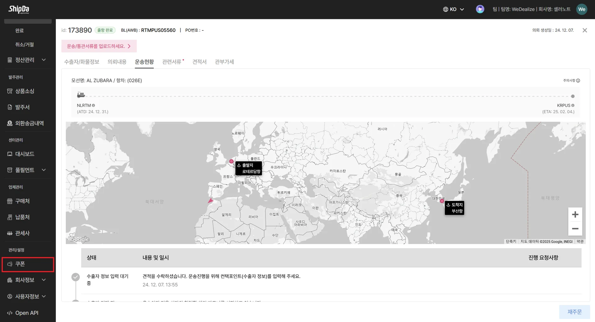This screenshot has width=595, height=322.
Task: Select the highlighted 쿠폰 coupon icon
Action: coord(10,264)
